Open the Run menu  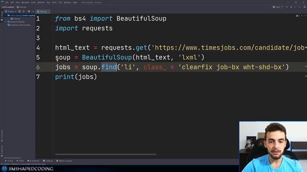[x=48, y=2]
